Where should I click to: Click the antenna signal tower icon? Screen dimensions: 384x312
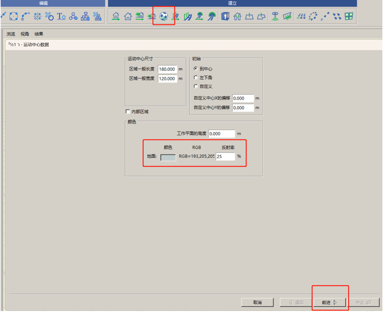point(275,16)
